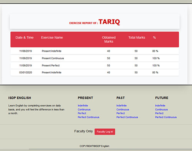Open Present Continuous footer link

84,110
